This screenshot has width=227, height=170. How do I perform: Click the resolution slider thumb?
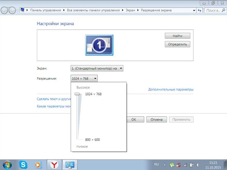(77, 94)
